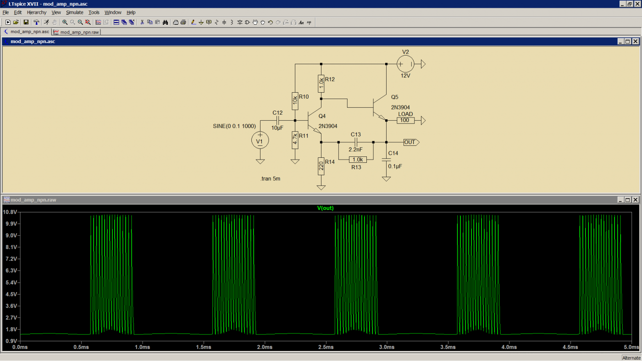The width and height of the screenshot is (642, 361).
Task: Click the OUT net label flag
Action: tap(411, 142)
